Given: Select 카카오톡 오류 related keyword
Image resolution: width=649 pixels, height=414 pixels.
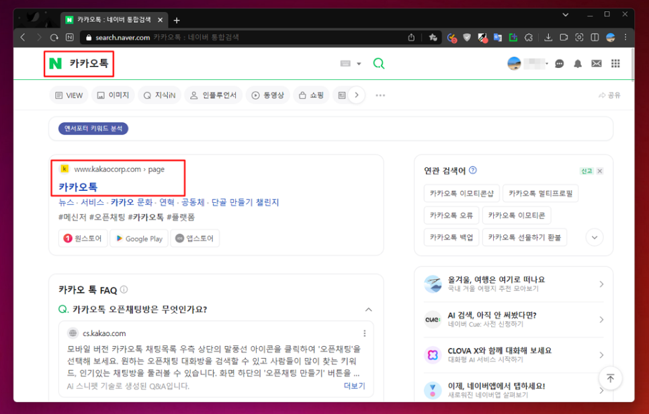Looking at the screenshot, I should pos(451,215).
